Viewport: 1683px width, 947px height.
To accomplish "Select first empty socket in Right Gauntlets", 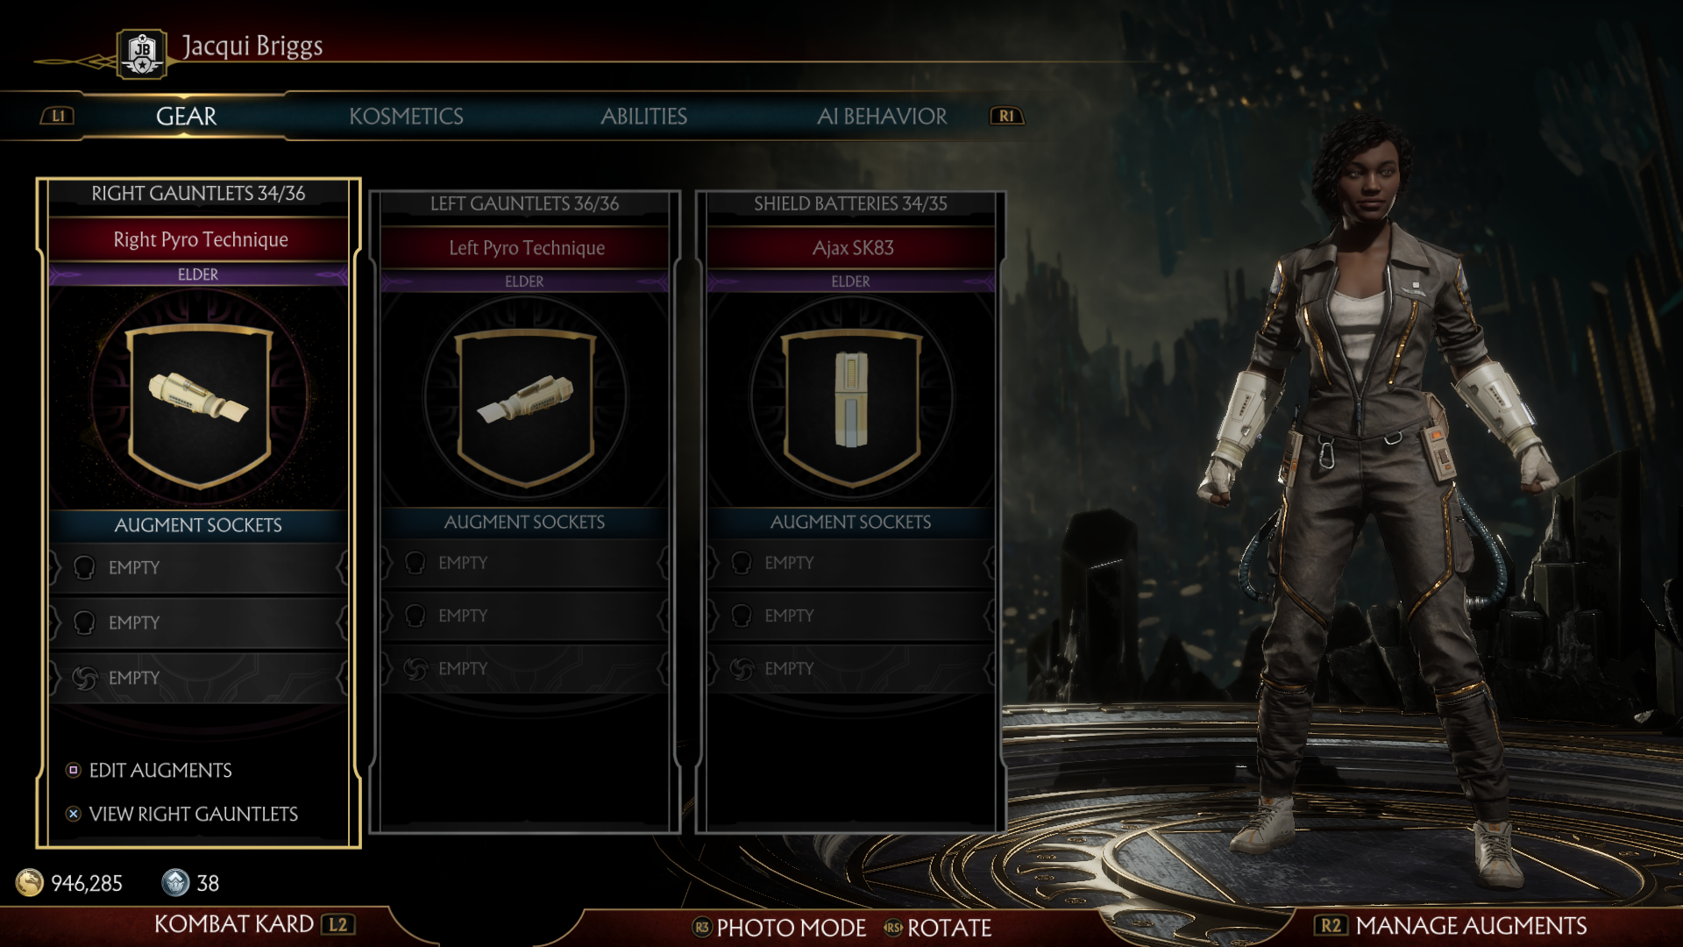I will pyautogui.click(x=198, y=568).
